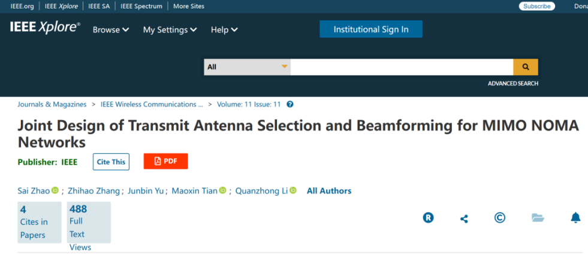Show All Authors link
Image resolution: width=588 pixels, height=254 pixels.
tap(329, 191)
